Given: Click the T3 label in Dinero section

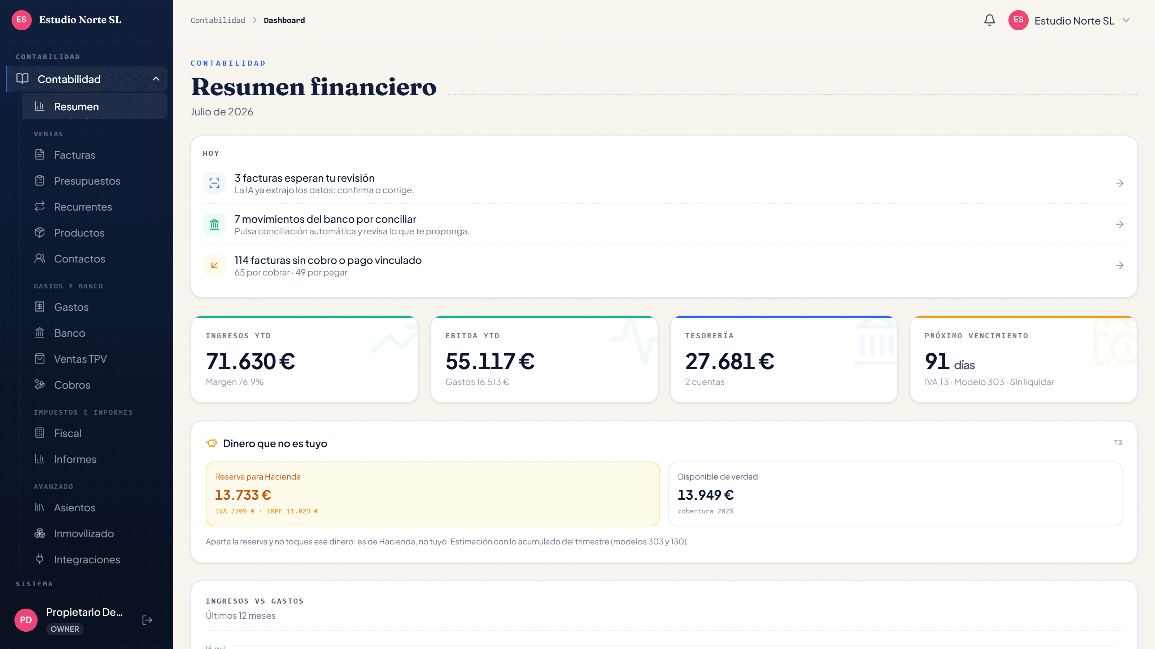Looking at the screenshot, I should pos(1118,442).
